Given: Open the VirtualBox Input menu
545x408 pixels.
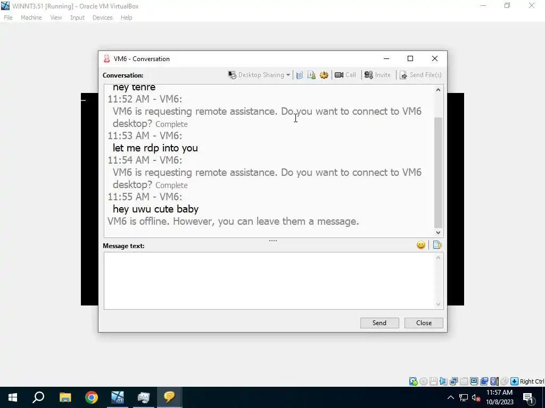Looking at the screenshot, I should (x=77, y=18).
